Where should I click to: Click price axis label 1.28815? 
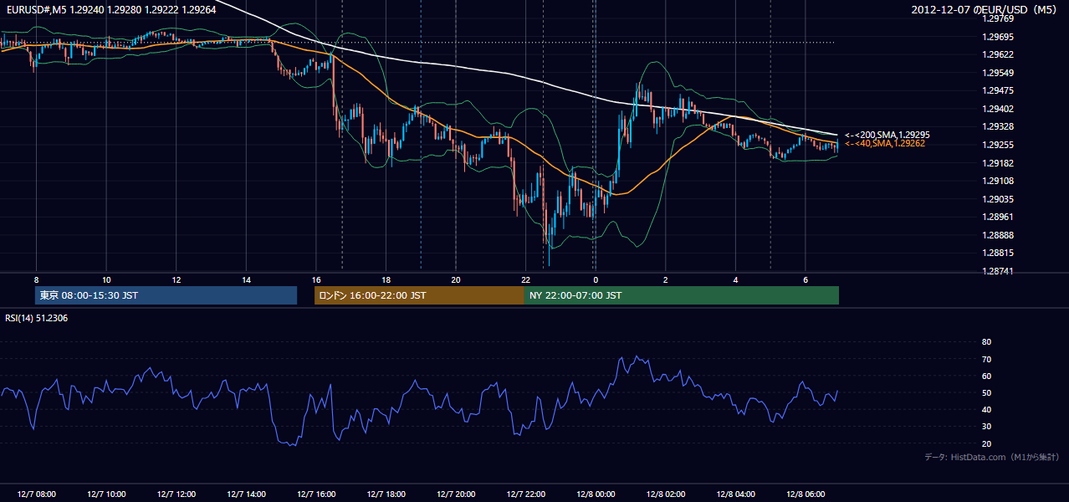coord(998,253)
